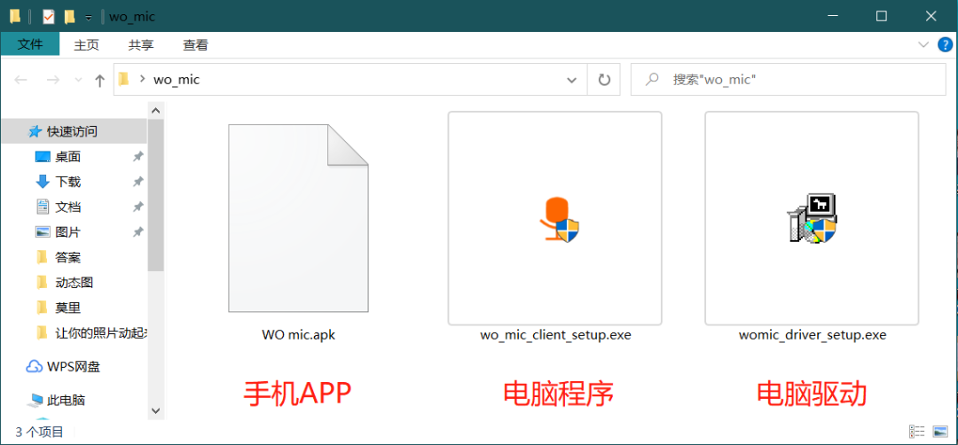
Task: Click the pin icon next to 文档
Action: pyautogui.click(x=138, y=207)
